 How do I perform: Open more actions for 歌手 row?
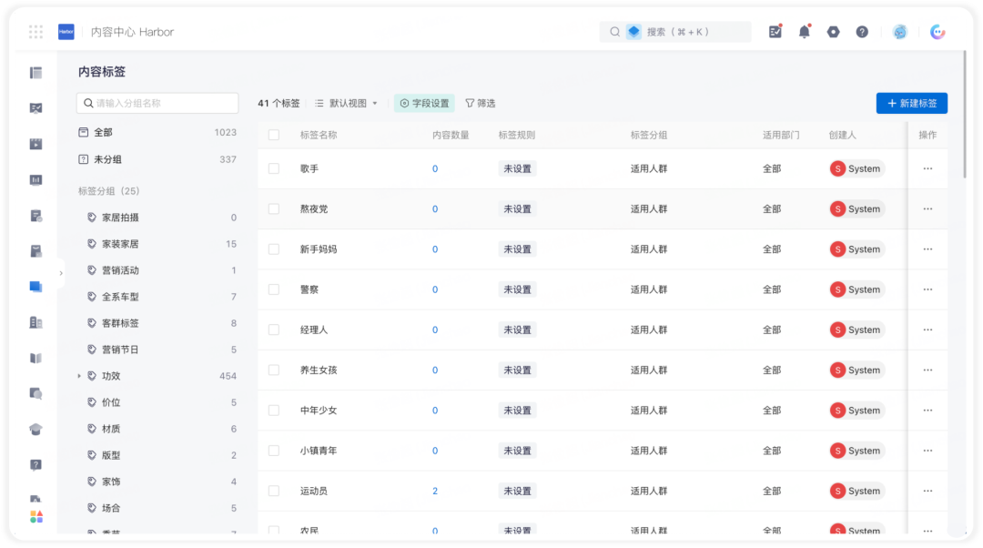[x=927, y=168]
